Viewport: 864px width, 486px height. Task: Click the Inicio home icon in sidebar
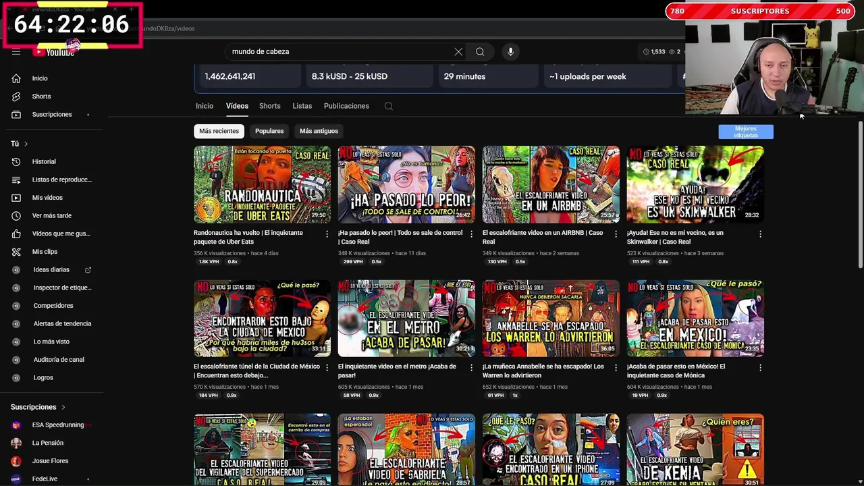coord(16,78)
